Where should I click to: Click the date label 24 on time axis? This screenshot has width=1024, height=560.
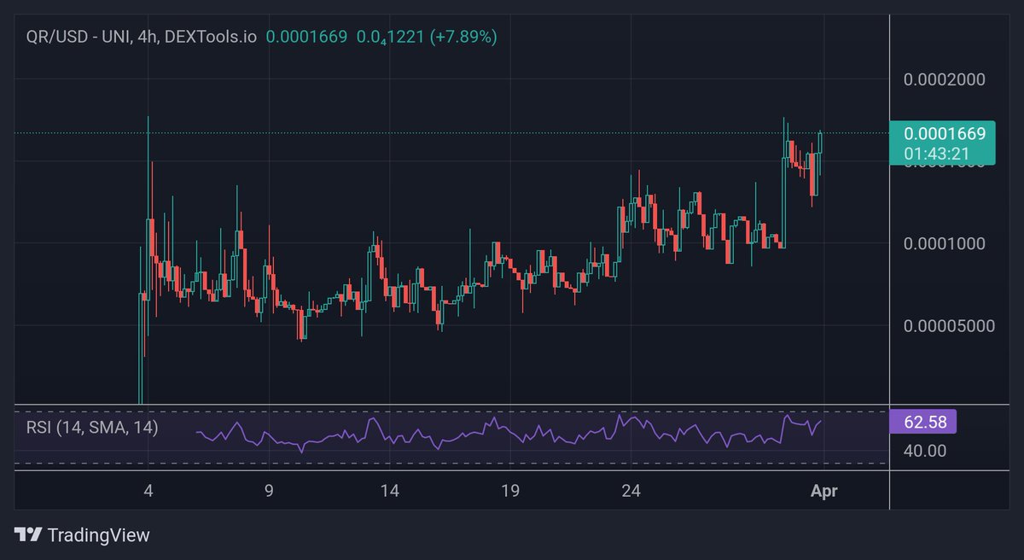pyautogui.click(x=631, y=491)
